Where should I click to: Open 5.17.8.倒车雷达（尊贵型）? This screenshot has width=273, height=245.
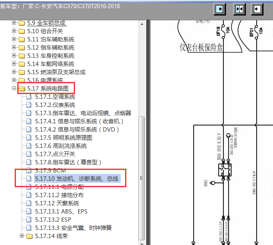pyautogui.click(x=68, y=162)
